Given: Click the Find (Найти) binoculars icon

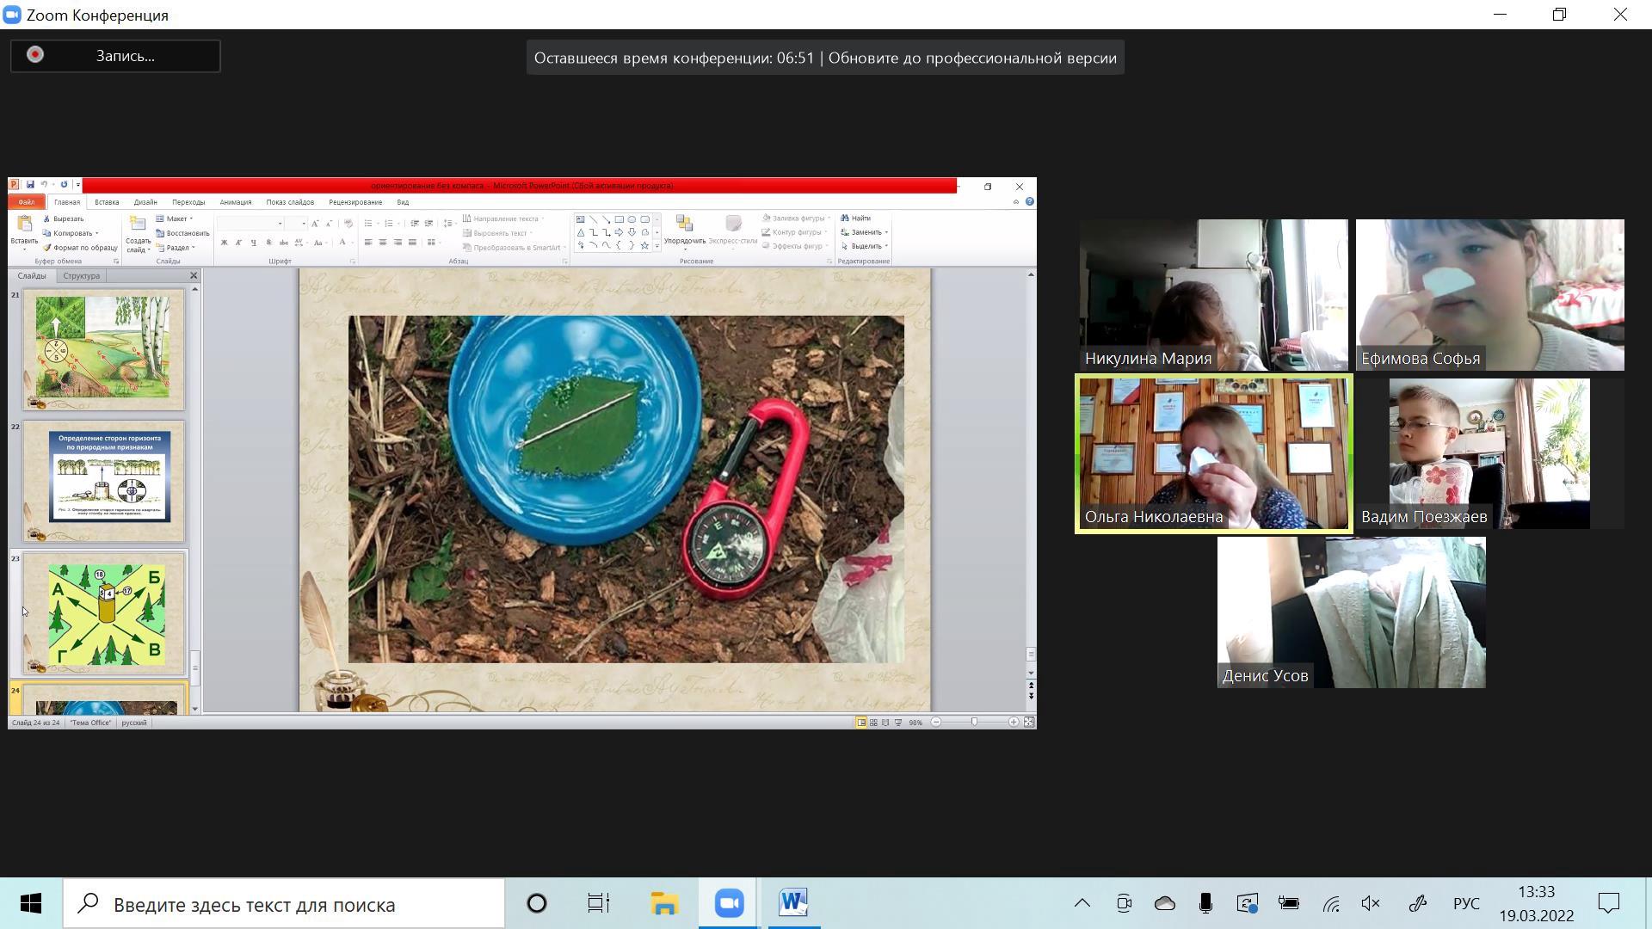Looking at the screenshot, I should 845,218.
